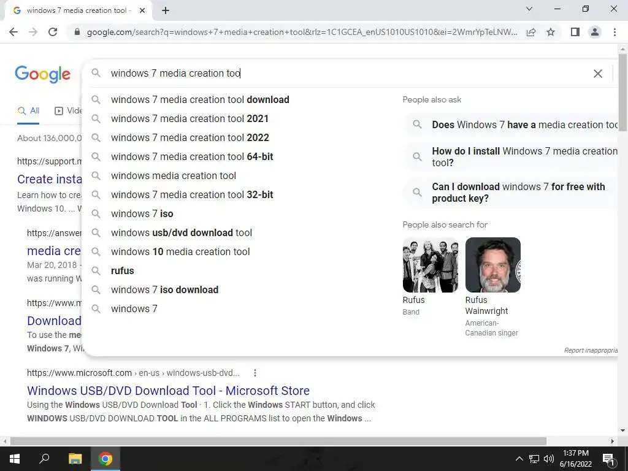
Task: Choose suggestion ending in 2021
Action: point(190,118)
